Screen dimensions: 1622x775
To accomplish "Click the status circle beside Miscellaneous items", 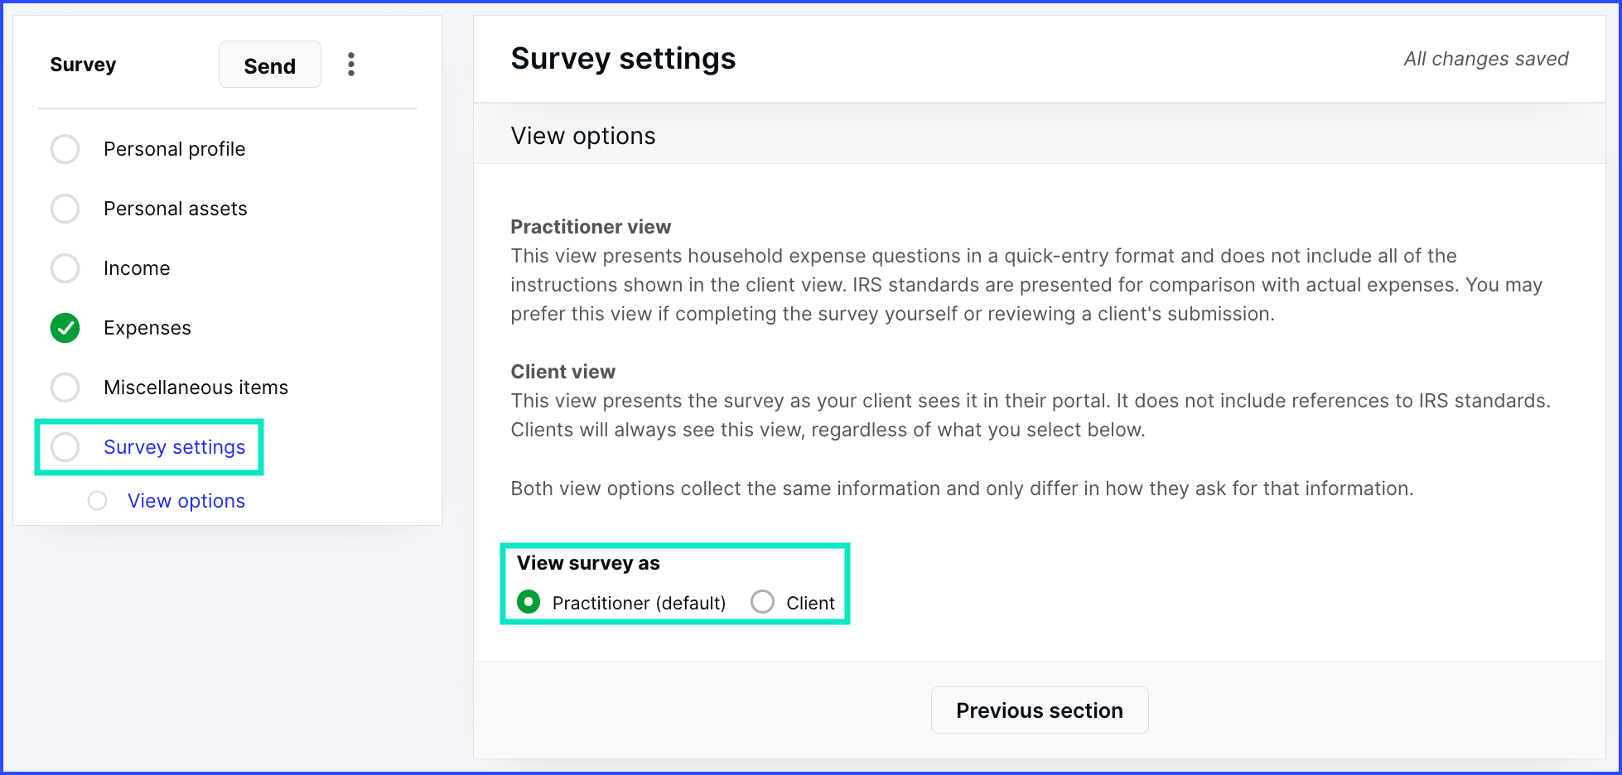I will click(65, 387).
